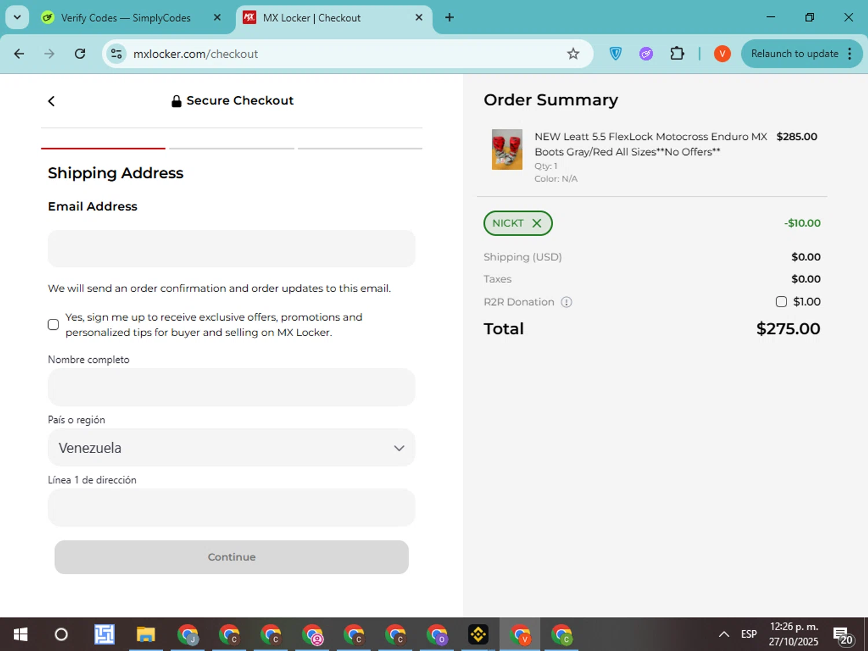Close the Verify Codes — SimplyCodes tab

(x=217, y=17)
